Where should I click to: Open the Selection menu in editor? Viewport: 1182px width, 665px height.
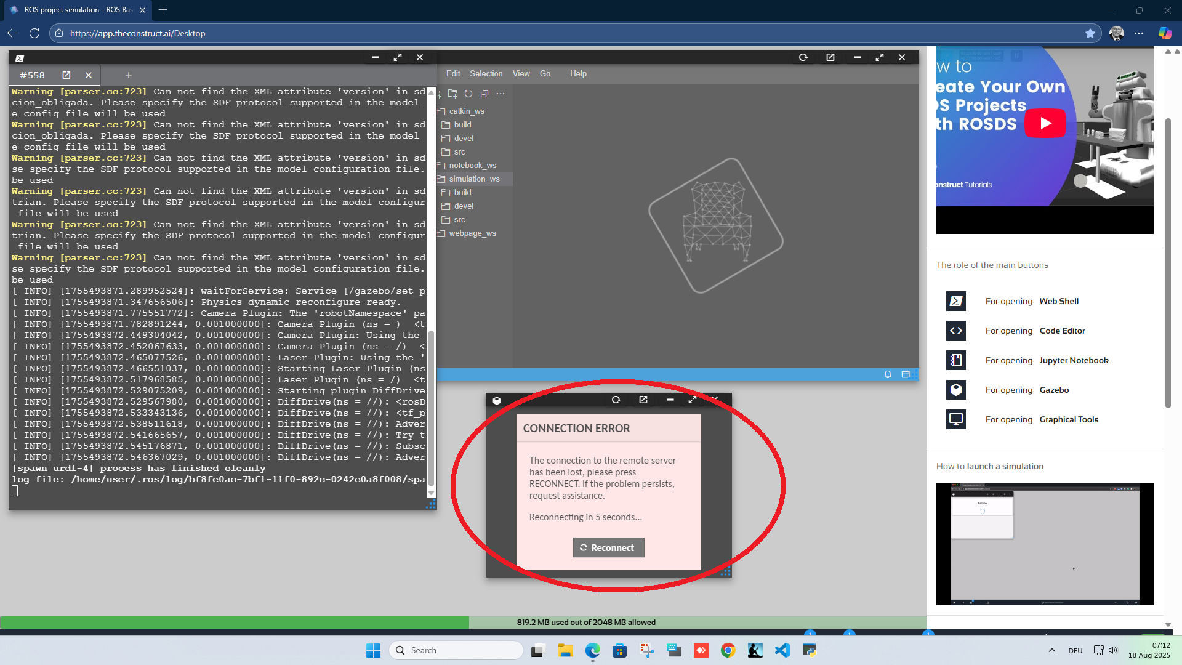pos(486,74)
